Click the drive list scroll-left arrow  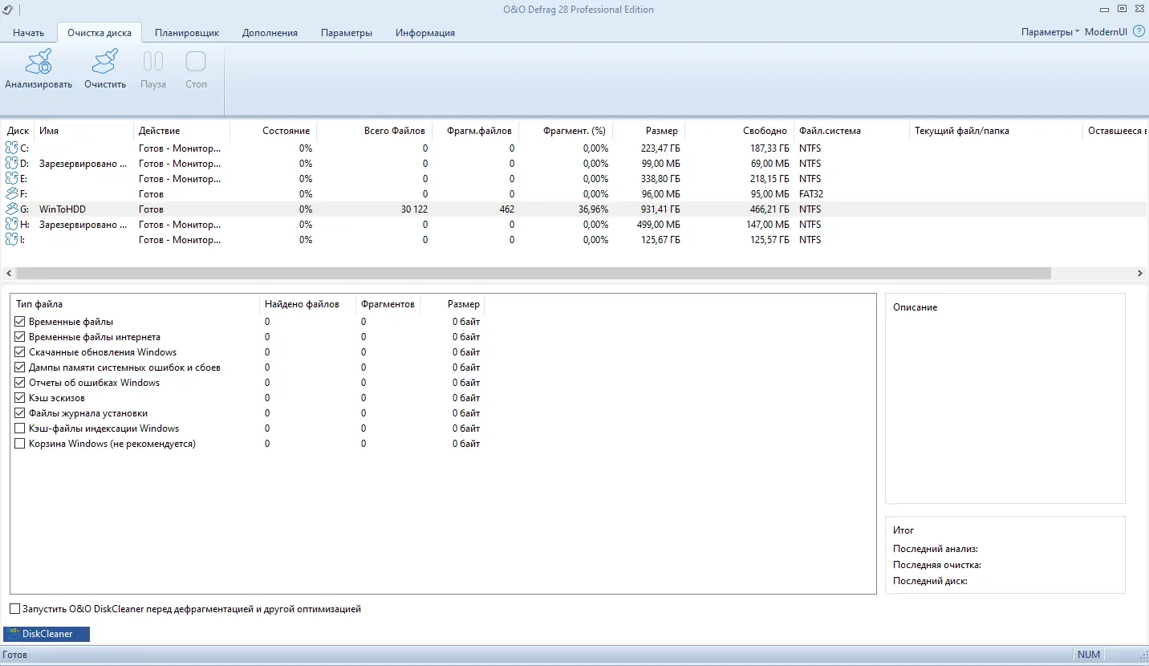[x=8, y=274]
